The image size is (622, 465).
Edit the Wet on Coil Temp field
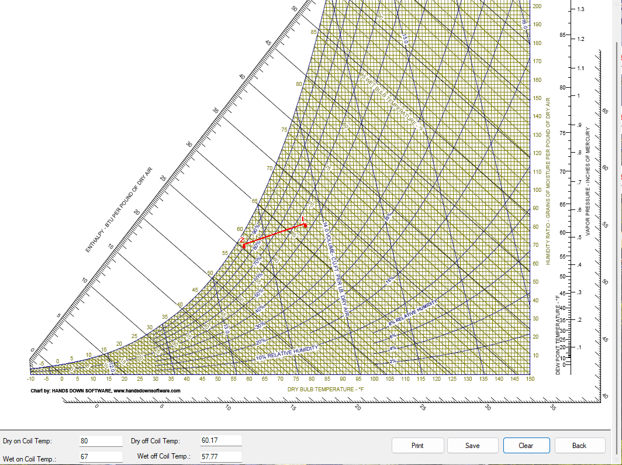click(x=101, y=457)
